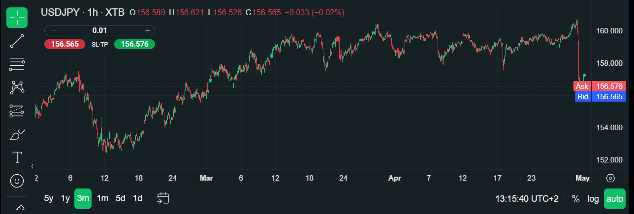Switch to the 1m time range
Screen dimensions: 634x214
(x=102, y=199)
